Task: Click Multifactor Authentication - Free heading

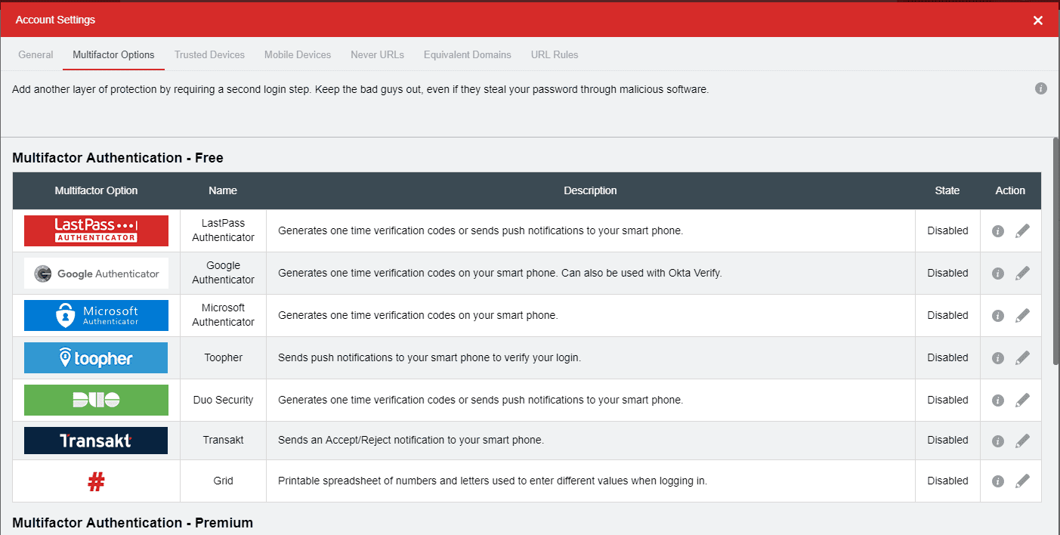Action: click(x=118, y=158)
